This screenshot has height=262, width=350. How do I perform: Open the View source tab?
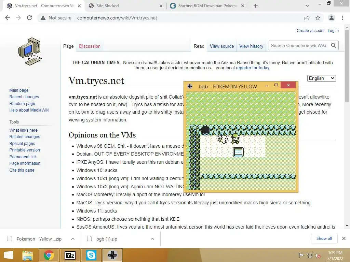click(x=221, y=46)
